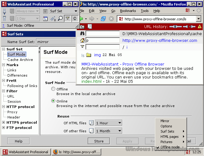
Task: Expand the FTP protocol tree node
Action: point(4,128)
